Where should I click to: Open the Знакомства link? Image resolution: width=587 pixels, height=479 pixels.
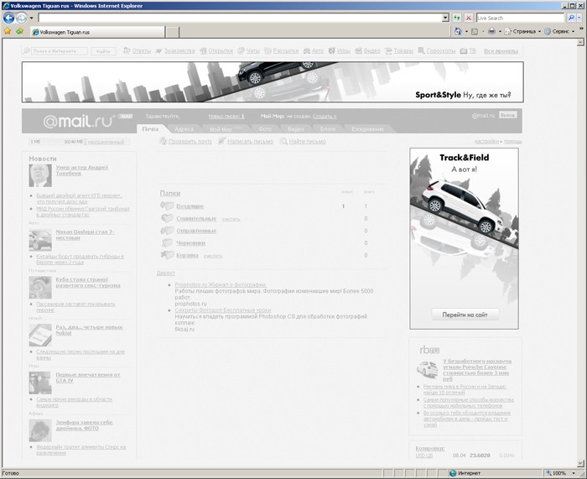179,51
